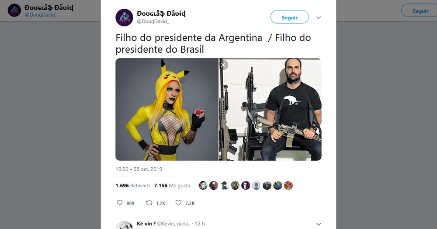
Task: Expand options chevron on Ké vin reply
Action: click(319, 224)
